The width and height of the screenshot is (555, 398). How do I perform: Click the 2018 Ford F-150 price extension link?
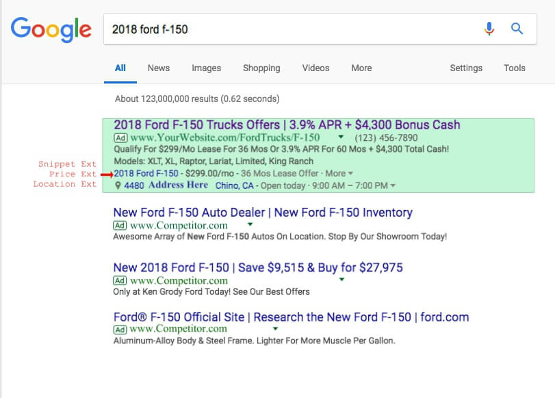(x=146, y=173)
